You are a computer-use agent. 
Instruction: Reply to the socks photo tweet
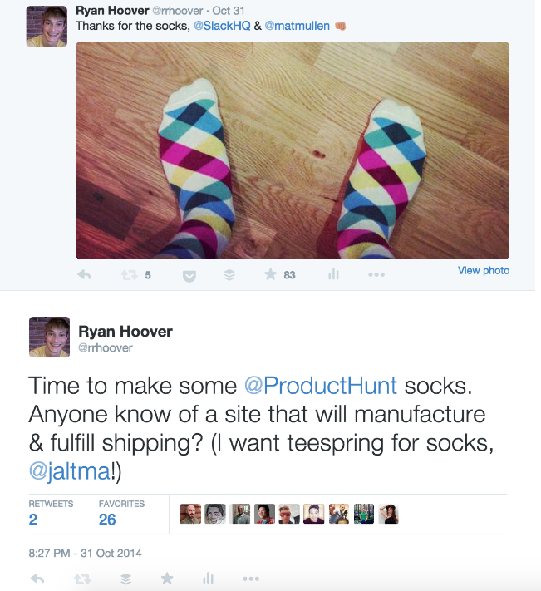click(x=84, y=275)
